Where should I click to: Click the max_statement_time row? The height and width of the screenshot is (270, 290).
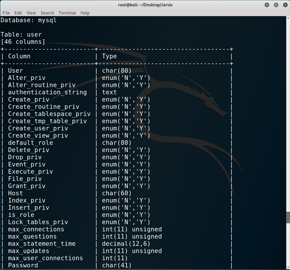[116, 244]
